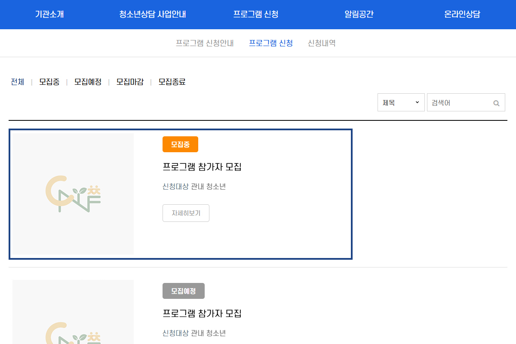
Task: Click the gray 모집예정 status badge
Action: point(184,291)
